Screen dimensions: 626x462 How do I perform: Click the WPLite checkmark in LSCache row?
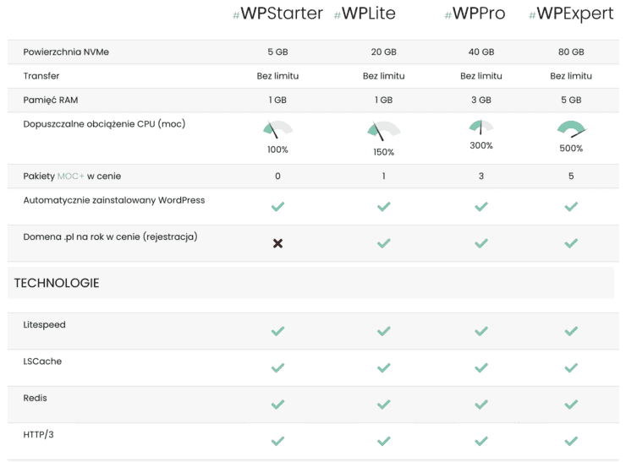(384, 367)
